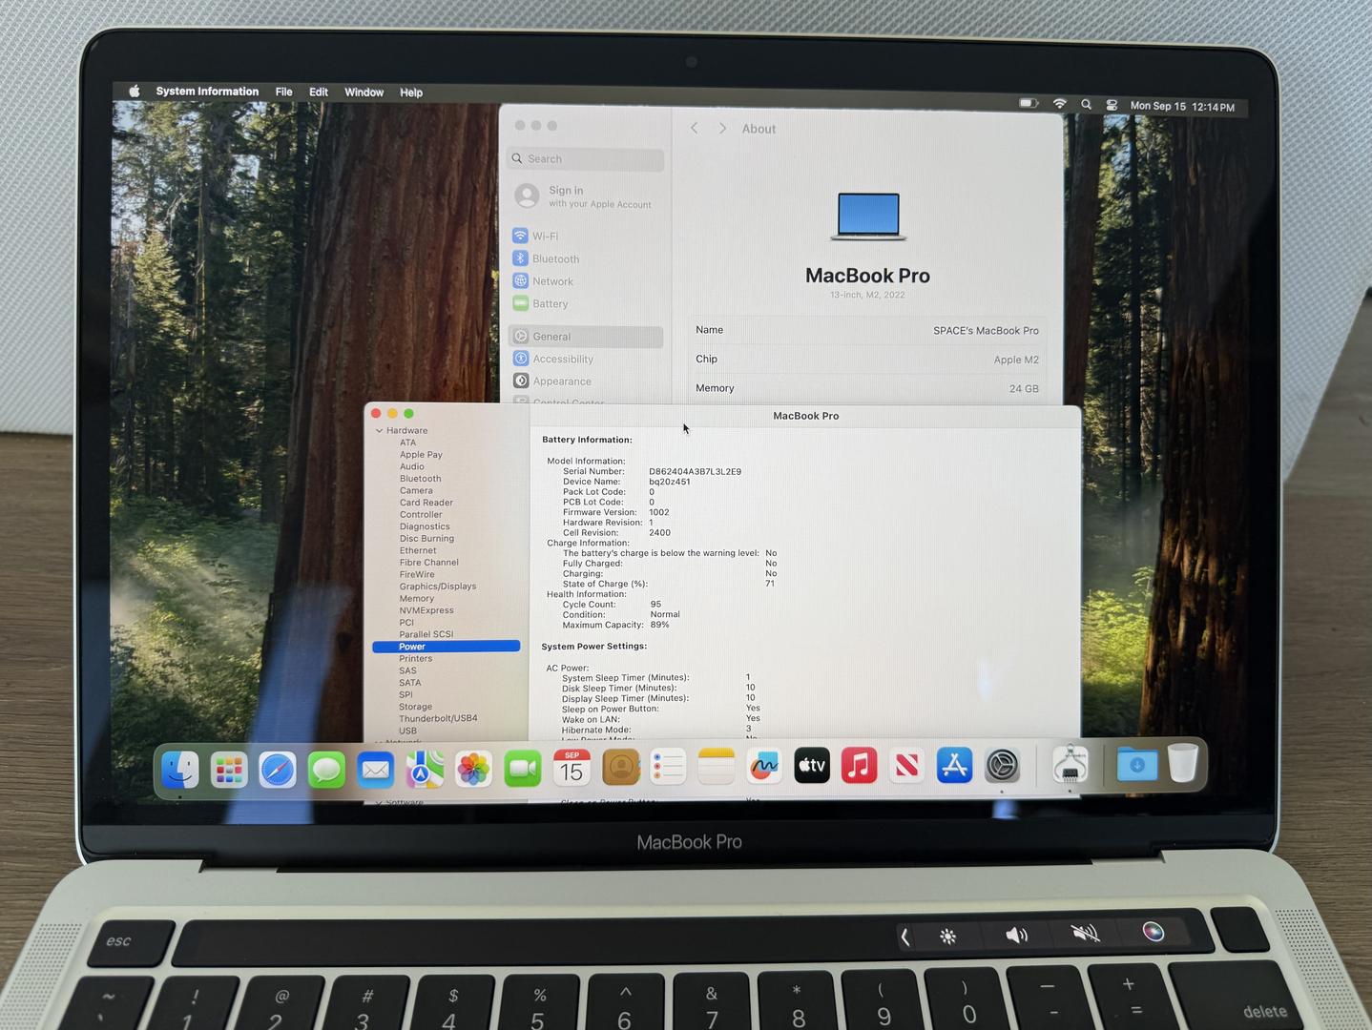The height and width of the screenshot is (1030, 1372).
Task: Open Notes app in the Dock
Action: [716, 766]
